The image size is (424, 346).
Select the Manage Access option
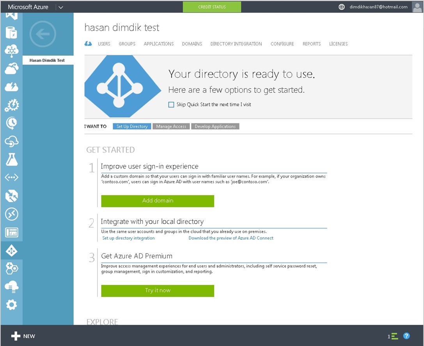pyautogui.click(x=171, y=126)
